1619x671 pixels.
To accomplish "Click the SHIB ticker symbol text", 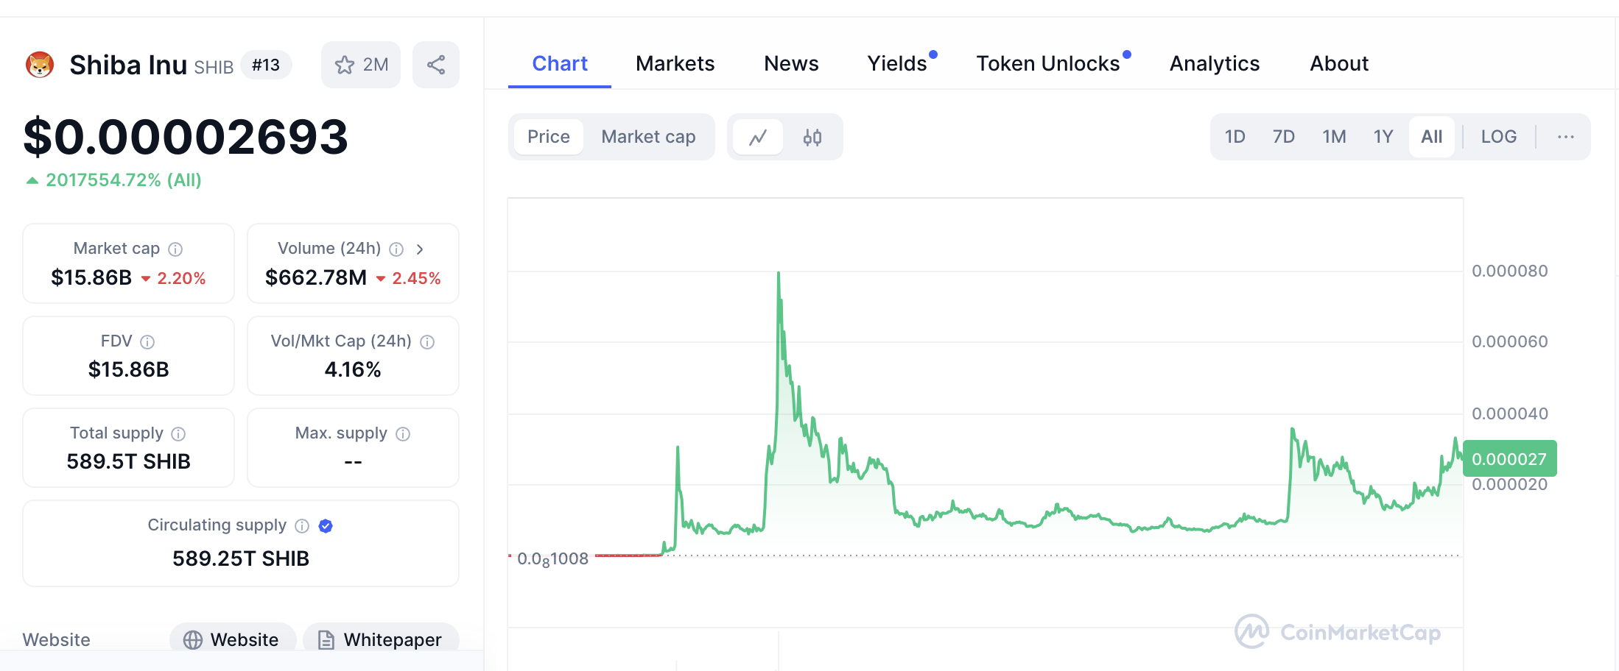I will (214, 68).
